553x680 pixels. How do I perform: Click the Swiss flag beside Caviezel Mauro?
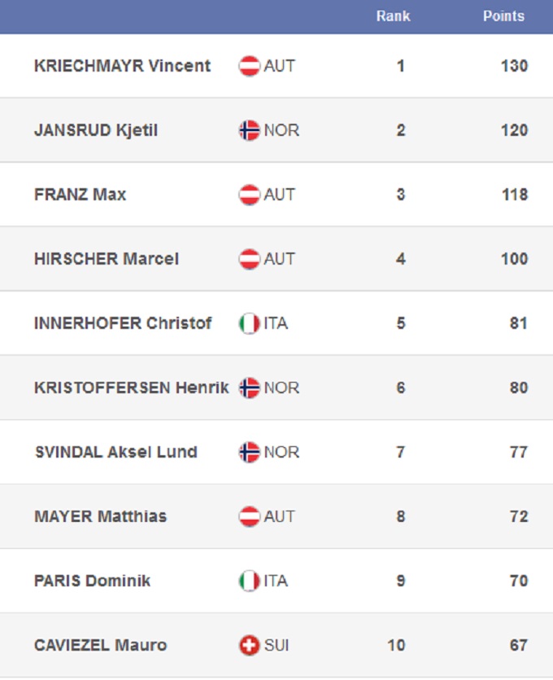pyautogui.click(x=249, y=646)
